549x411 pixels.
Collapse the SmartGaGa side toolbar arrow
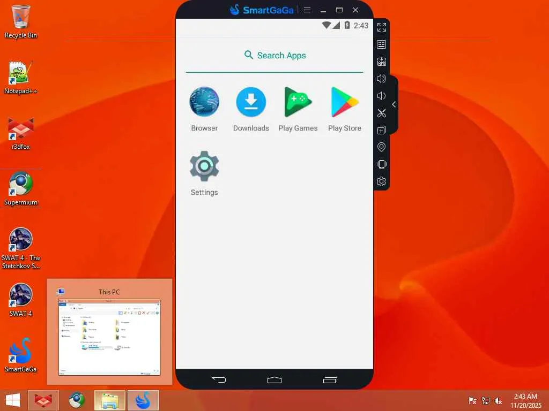[394, 104]
